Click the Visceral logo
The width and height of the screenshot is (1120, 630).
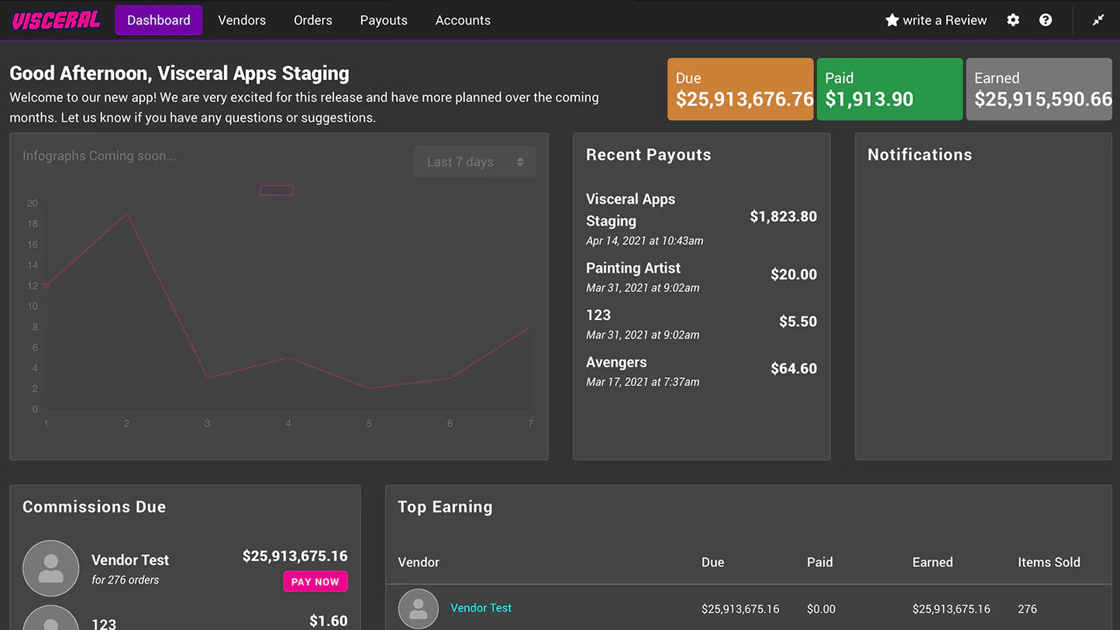tap(54, 20)
